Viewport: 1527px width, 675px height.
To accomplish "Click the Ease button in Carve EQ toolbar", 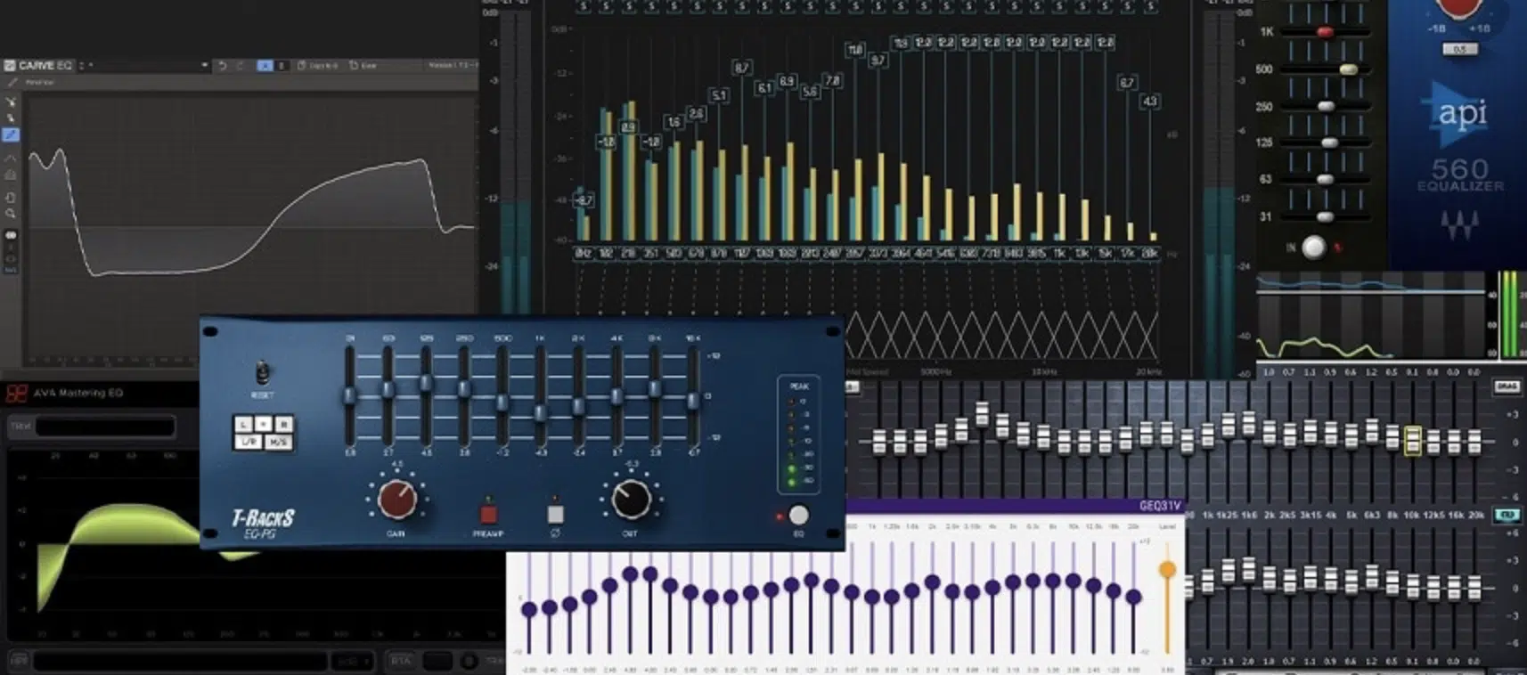I will [363, 66].
